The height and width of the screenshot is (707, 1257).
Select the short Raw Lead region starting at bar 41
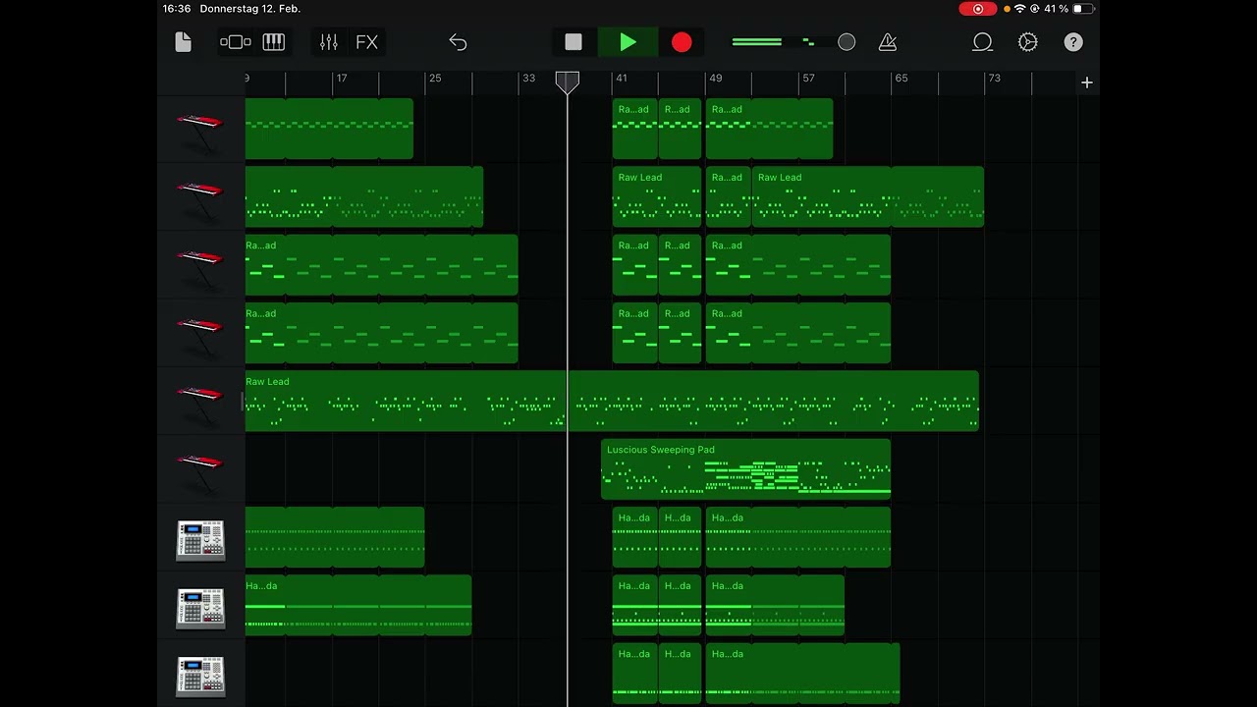(x=657, y=197)
